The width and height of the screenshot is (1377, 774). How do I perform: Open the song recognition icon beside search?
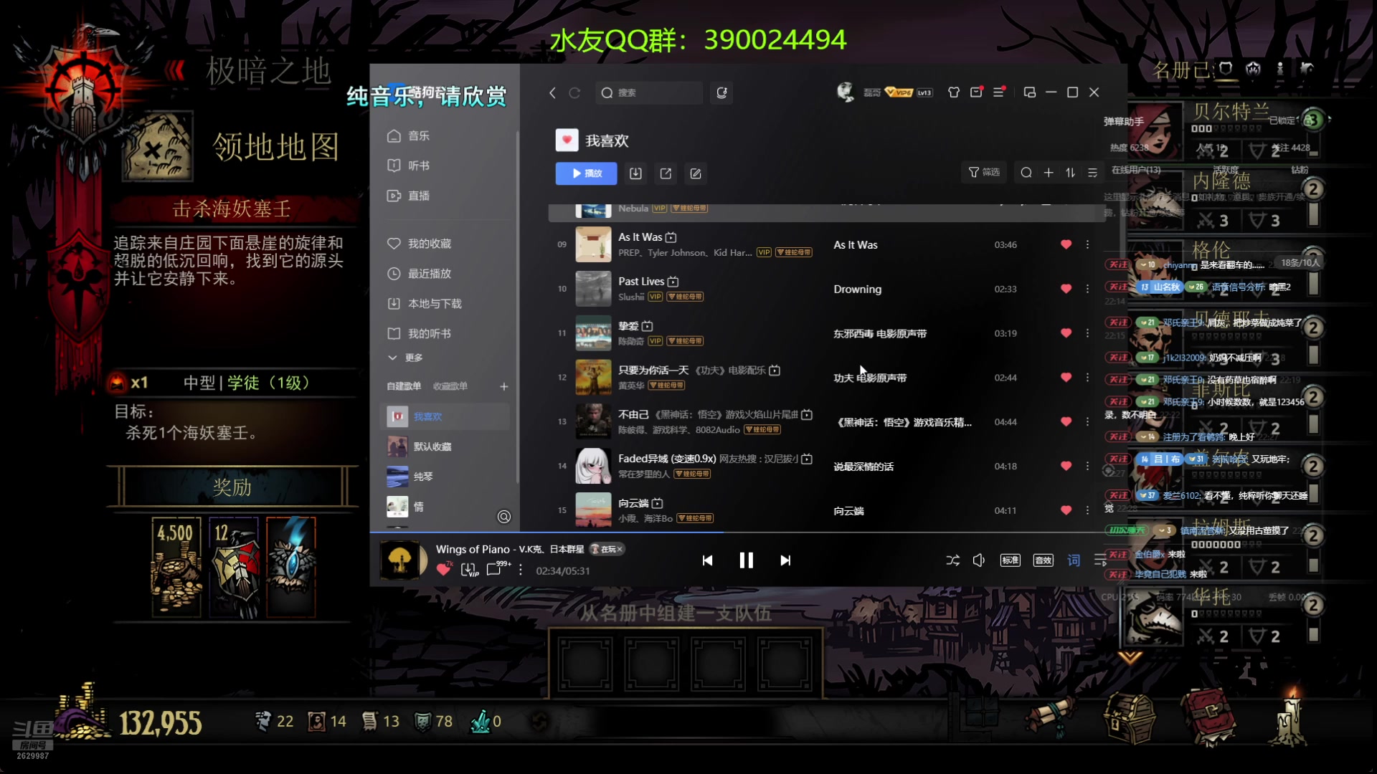[x=721, y=93]
